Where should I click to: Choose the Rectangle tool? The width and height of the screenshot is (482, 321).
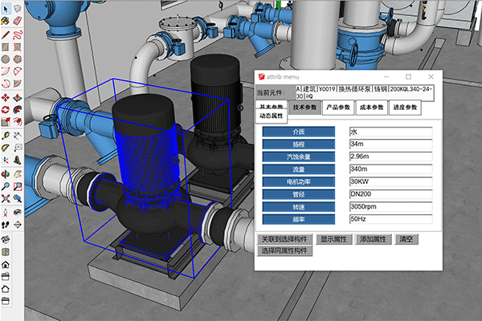[x=6, y=47]
